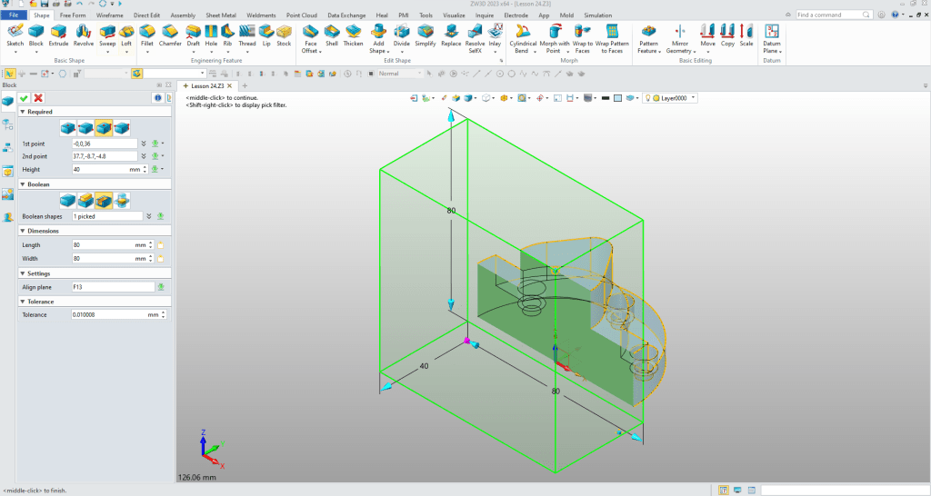Viewport: 931px width, 496px height.
Task: Toggle the Boolean base shape option
Action: (68, 200)
